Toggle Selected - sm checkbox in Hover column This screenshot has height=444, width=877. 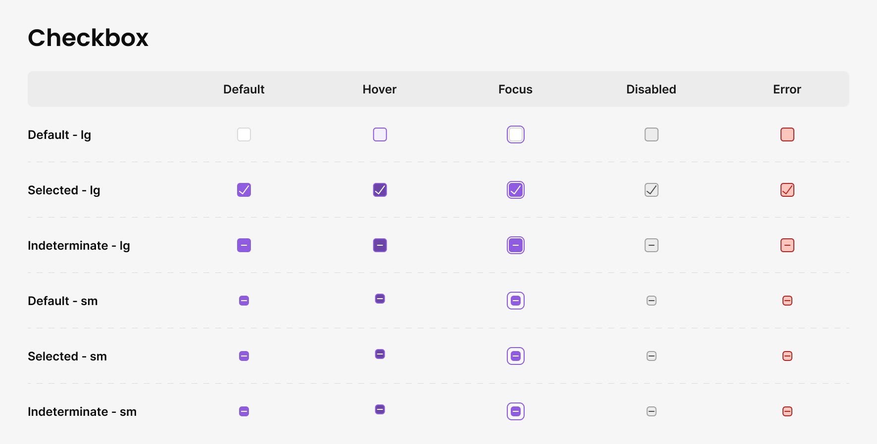click(x=380, y=354)
